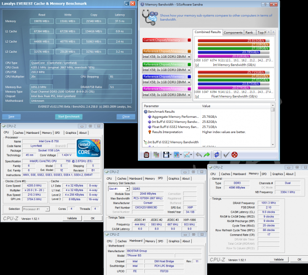Toggle the red Current Chipset/Memory checkbox
The height and width of the screenshot is (275, 308).
coord(189,40)
